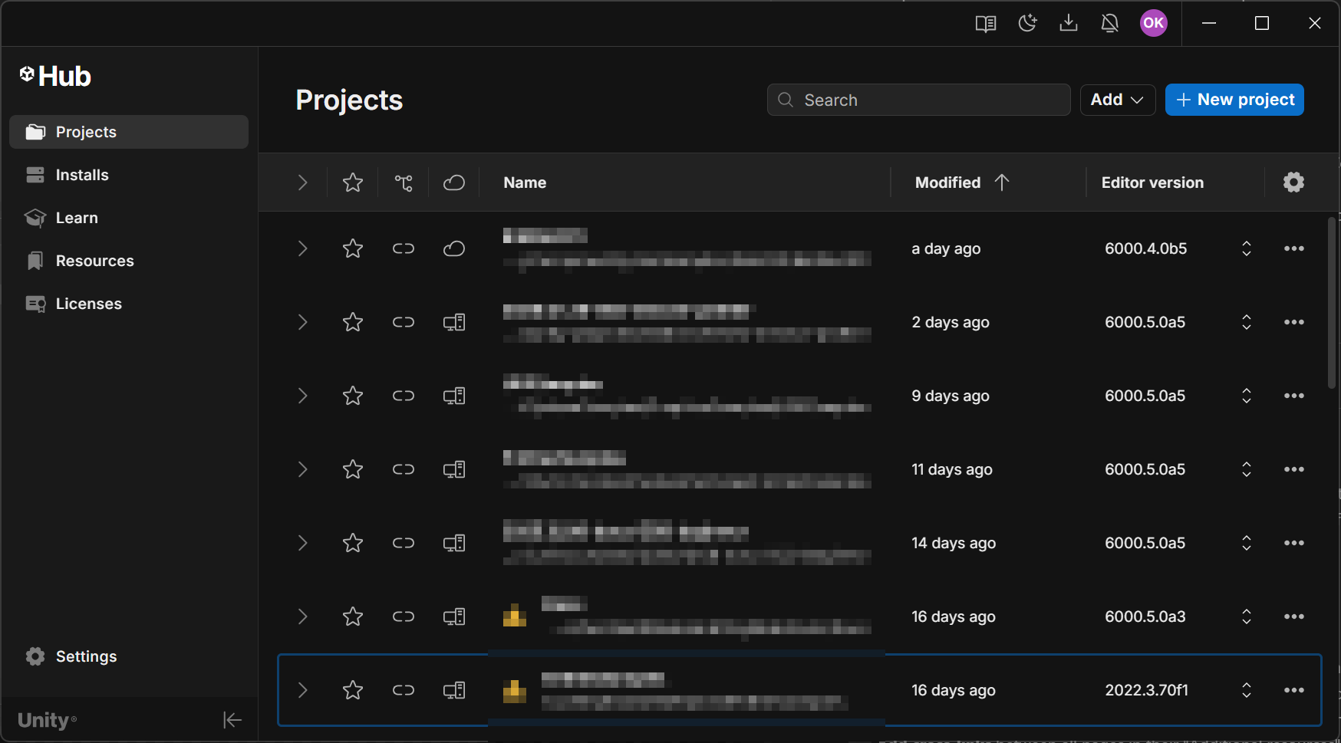Go to Installs in the sidebar
The image size is (1341, 743).
82,175
